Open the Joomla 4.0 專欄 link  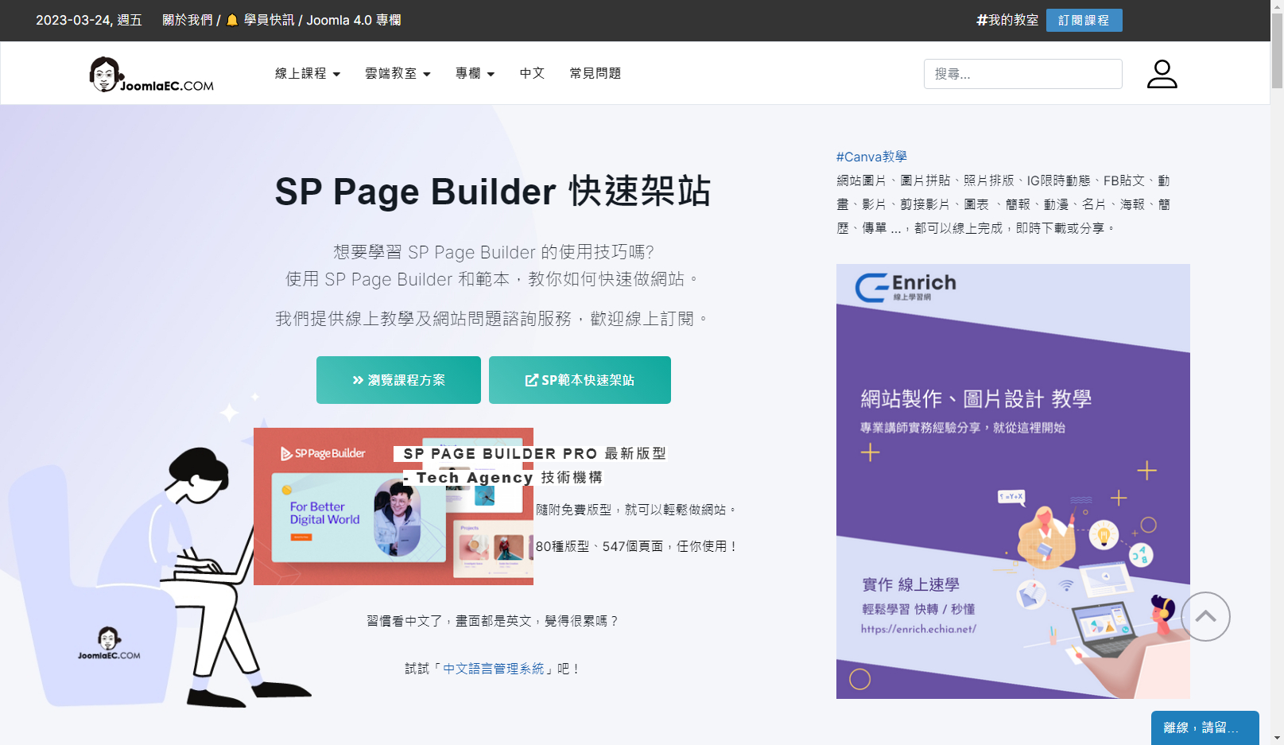[354, 20]
